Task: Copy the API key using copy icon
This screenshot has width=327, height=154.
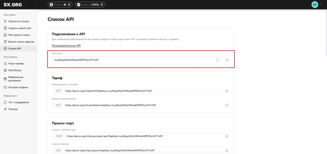Action: (x=227, y=60)
